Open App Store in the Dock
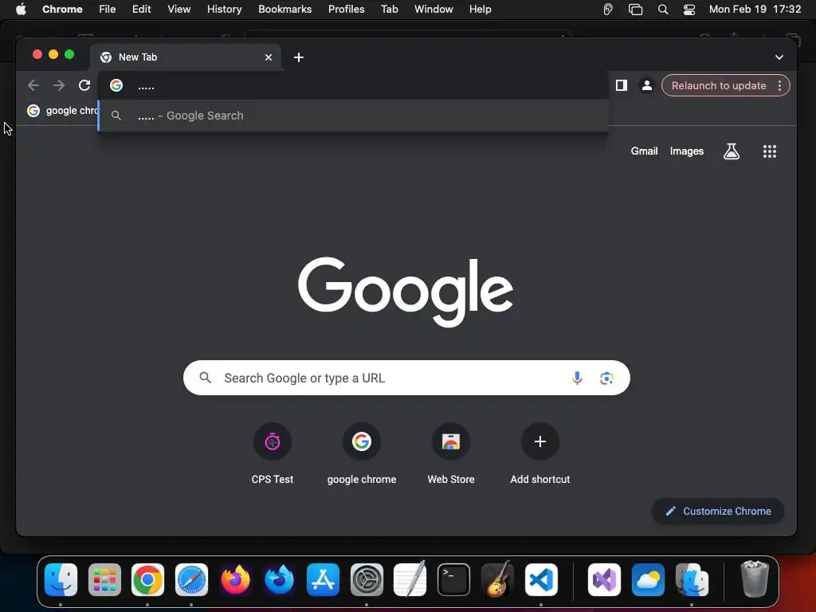 (323, 580)
